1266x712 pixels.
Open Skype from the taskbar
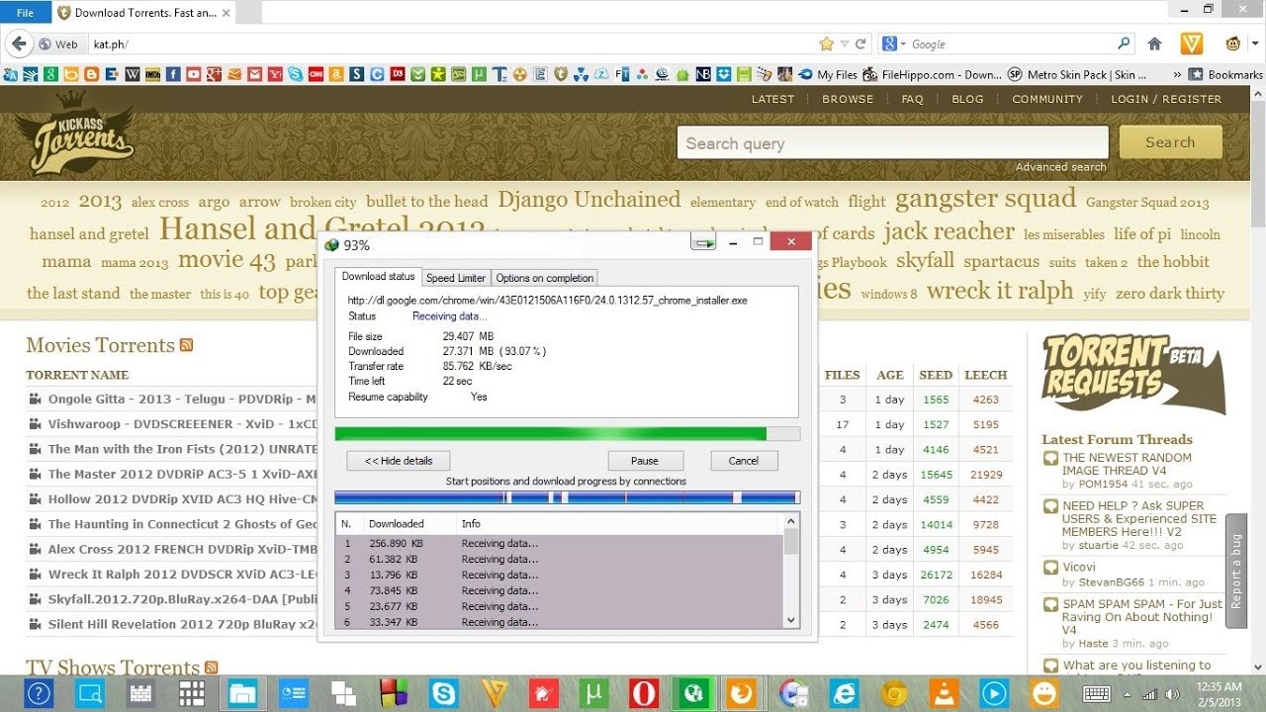[x=443, y=693]
